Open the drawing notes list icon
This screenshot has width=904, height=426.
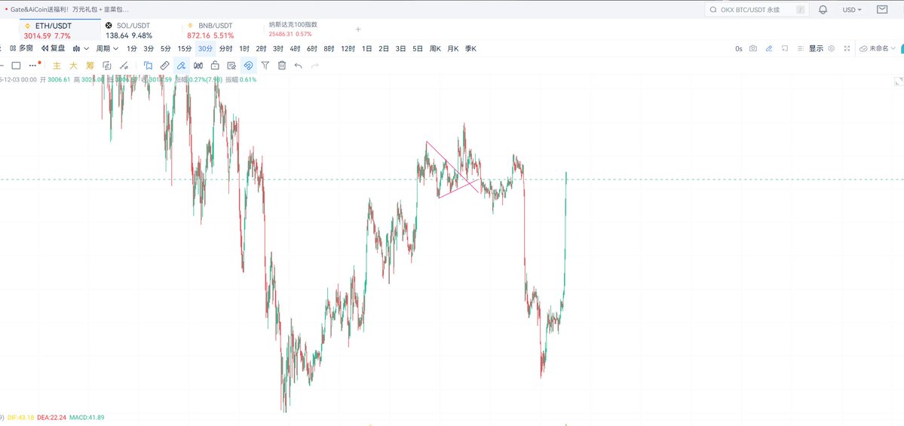tap(231, 66)
